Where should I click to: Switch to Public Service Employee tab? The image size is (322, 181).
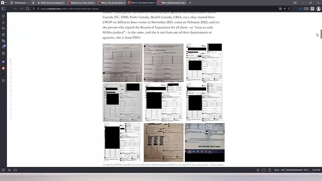coord(51,3)
